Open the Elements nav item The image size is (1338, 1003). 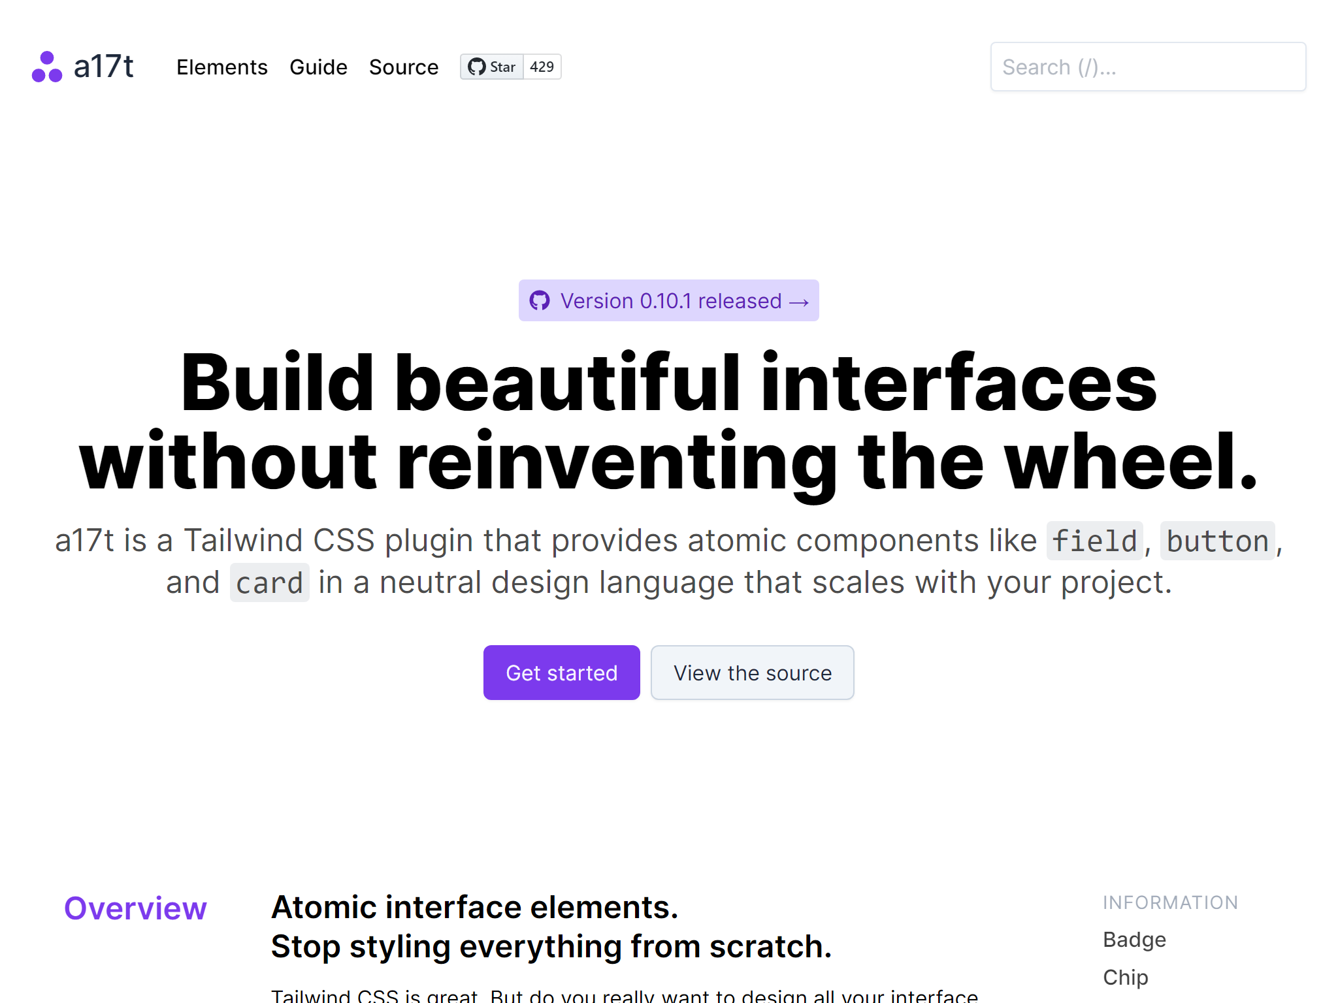tap(222, 67)
